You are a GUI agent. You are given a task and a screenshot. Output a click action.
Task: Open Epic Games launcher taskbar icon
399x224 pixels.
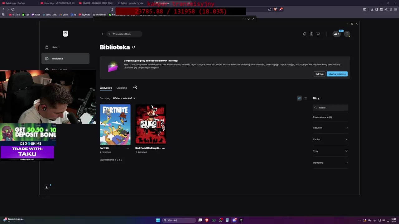[241, 220]
